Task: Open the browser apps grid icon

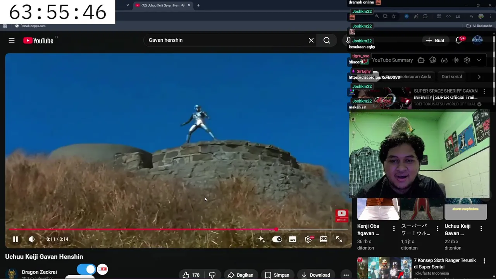Action: pos(5,26)
